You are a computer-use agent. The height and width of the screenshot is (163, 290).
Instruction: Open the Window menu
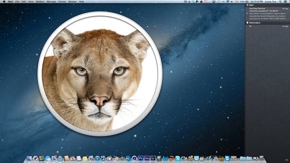(72, 1)
